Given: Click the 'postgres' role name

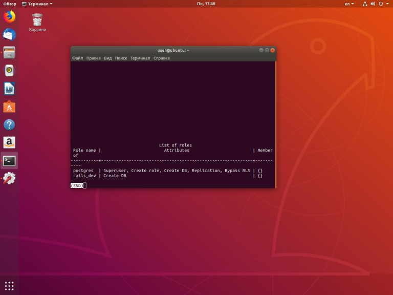Looking at the screenshot, I should point(83,171).
